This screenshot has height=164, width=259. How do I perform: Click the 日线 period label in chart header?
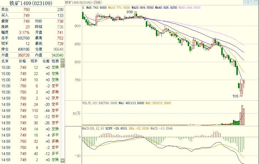coord(97,3)
